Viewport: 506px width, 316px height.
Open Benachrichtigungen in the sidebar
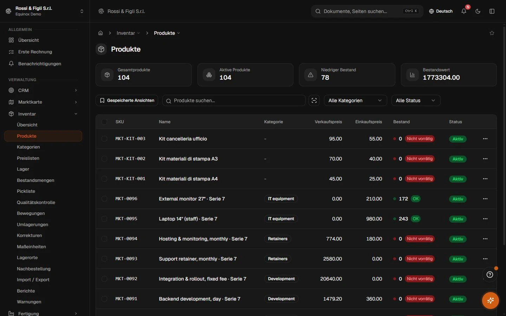point(43,64)
